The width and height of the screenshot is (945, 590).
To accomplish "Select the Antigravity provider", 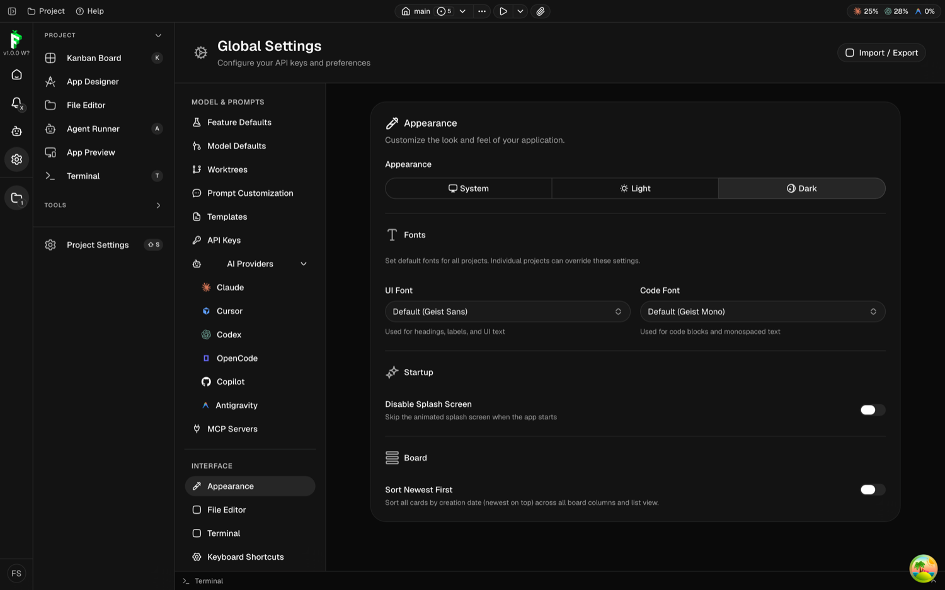I will [x=255, y=406].
